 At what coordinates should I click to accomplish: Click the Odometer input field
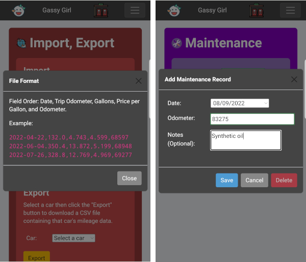[252, 119]
